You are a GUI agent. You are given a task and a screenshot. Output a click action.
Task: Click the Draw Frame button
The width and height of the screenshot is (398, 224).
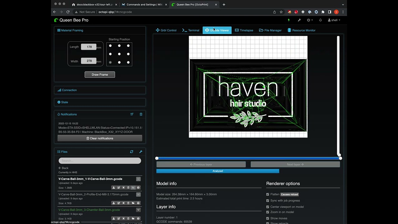pyautogui.click(x=100, y=75)
